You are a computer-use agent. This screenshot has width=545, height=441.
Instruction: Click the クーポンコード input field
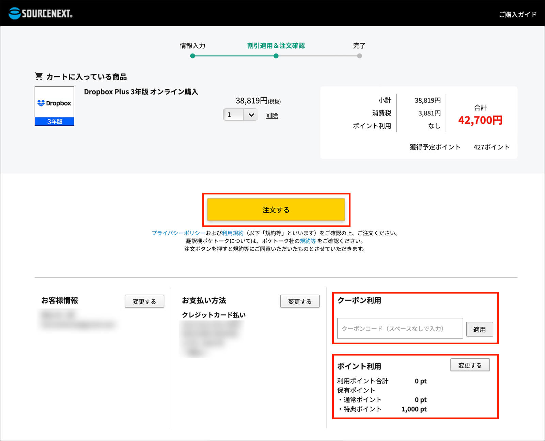pyautogui.click(x=400, y=328)
